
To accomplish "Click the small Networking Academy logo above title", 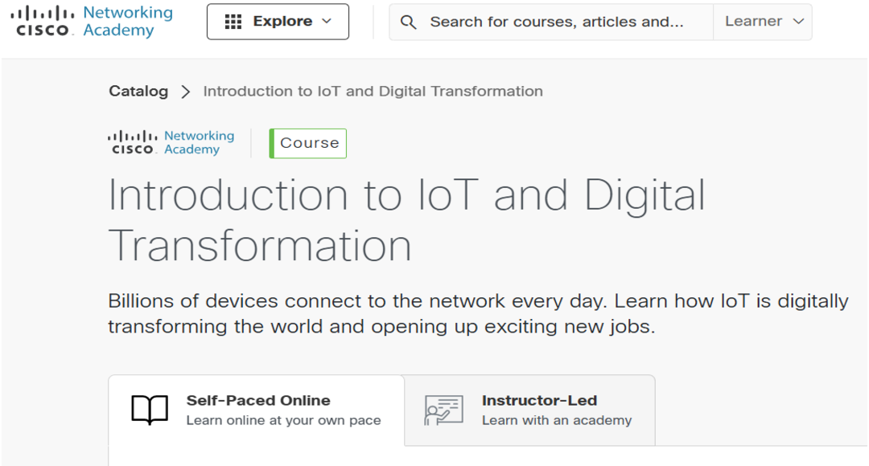I will click(x=171, y=142).
